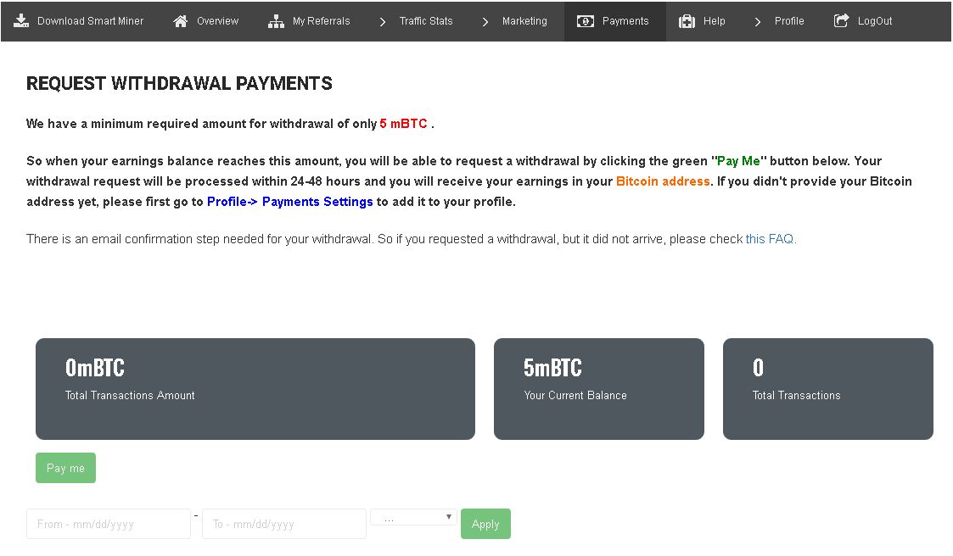Click the first-aid kit Help icon
Screen dimensions: 953x556
coord(687,21)
